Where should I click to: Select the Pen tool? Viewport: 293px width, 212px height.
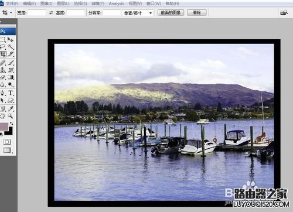[x=2, y=93]
